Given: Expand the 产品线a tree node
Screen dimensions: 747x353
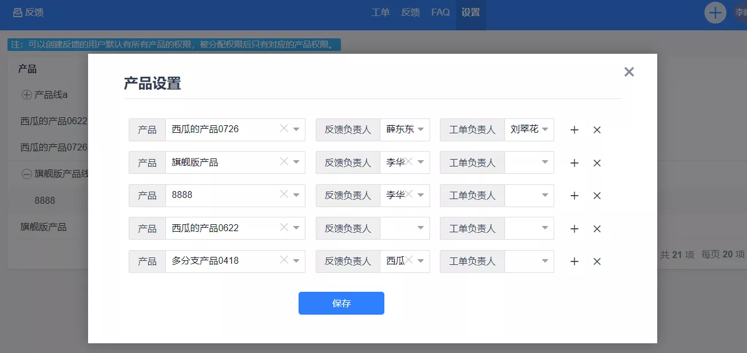Looking at the screenshot, I should point(26,95).
